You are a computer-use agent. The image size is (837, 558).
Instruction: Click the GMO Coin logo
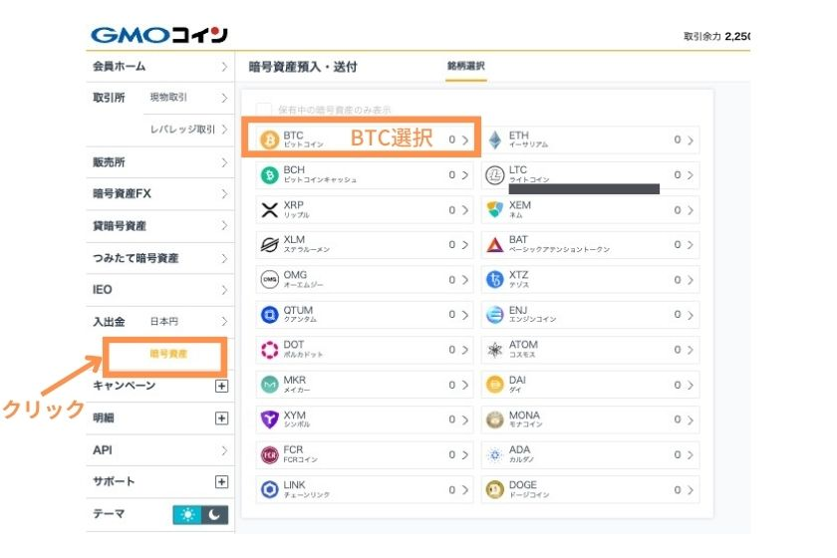coord(159,35)
